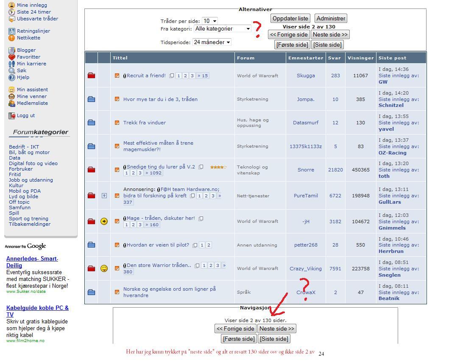Click the Logg ut door icon
This screenshot has height=362, width=474.
(x=11, y=115)
